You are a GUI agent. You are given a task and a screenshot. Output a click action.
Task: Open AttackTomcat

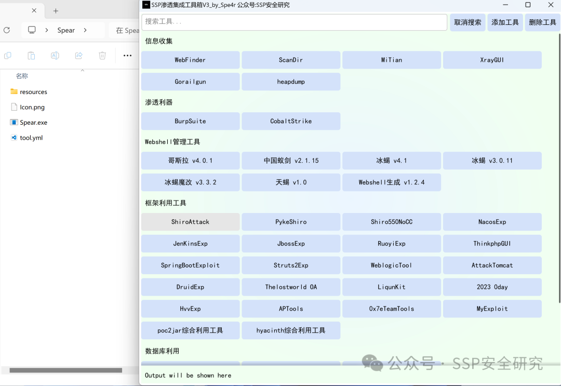click(492, 265)
